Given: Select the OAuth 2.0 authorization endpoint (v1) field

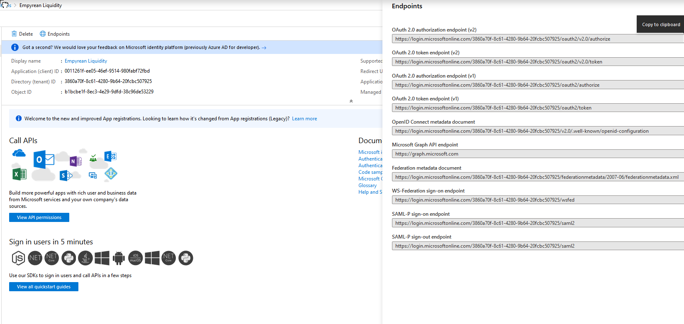Looking at the screenshot, I should tap(538, 85).
